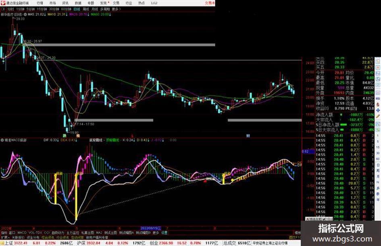Click the 沪深 index in status bar
The height and width of the screenshot is (246, 381).
[x=81, y=243]
